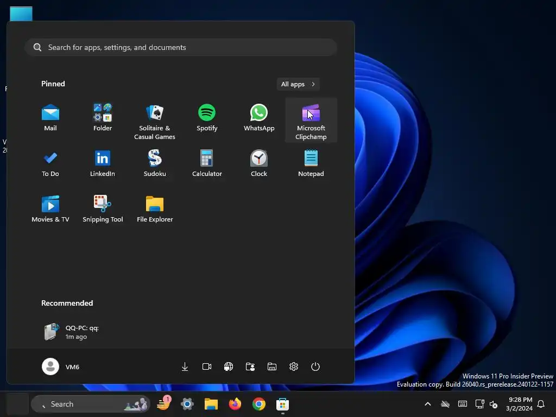The width and height of the screenshot is (556, 417).
Task: Click the taskbar Start button
Action: coord(18,404)
